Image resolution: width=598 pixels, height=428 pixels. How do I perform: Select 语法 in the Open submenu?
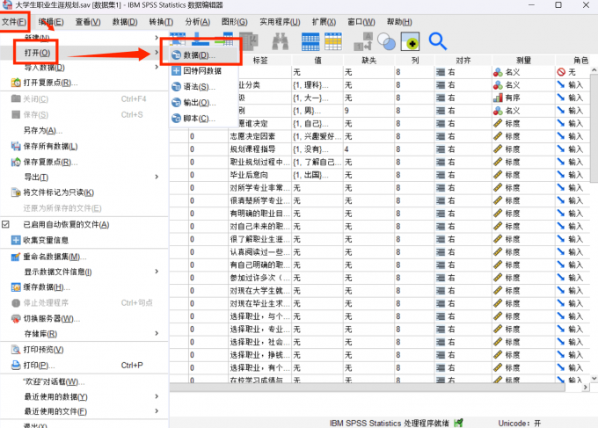pos(197,86)
